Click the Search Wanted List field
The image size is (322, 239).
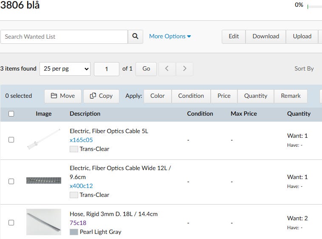[64, 37]
